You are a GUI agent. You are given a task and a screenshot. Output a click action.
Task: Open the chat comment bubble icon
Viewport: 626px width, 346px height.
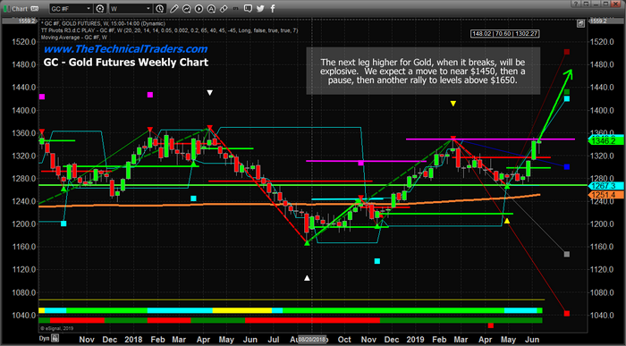coord(248,8)
